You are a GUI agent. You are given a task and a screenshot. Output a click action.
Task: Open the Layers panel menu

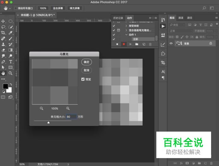[x=216, y=18]
